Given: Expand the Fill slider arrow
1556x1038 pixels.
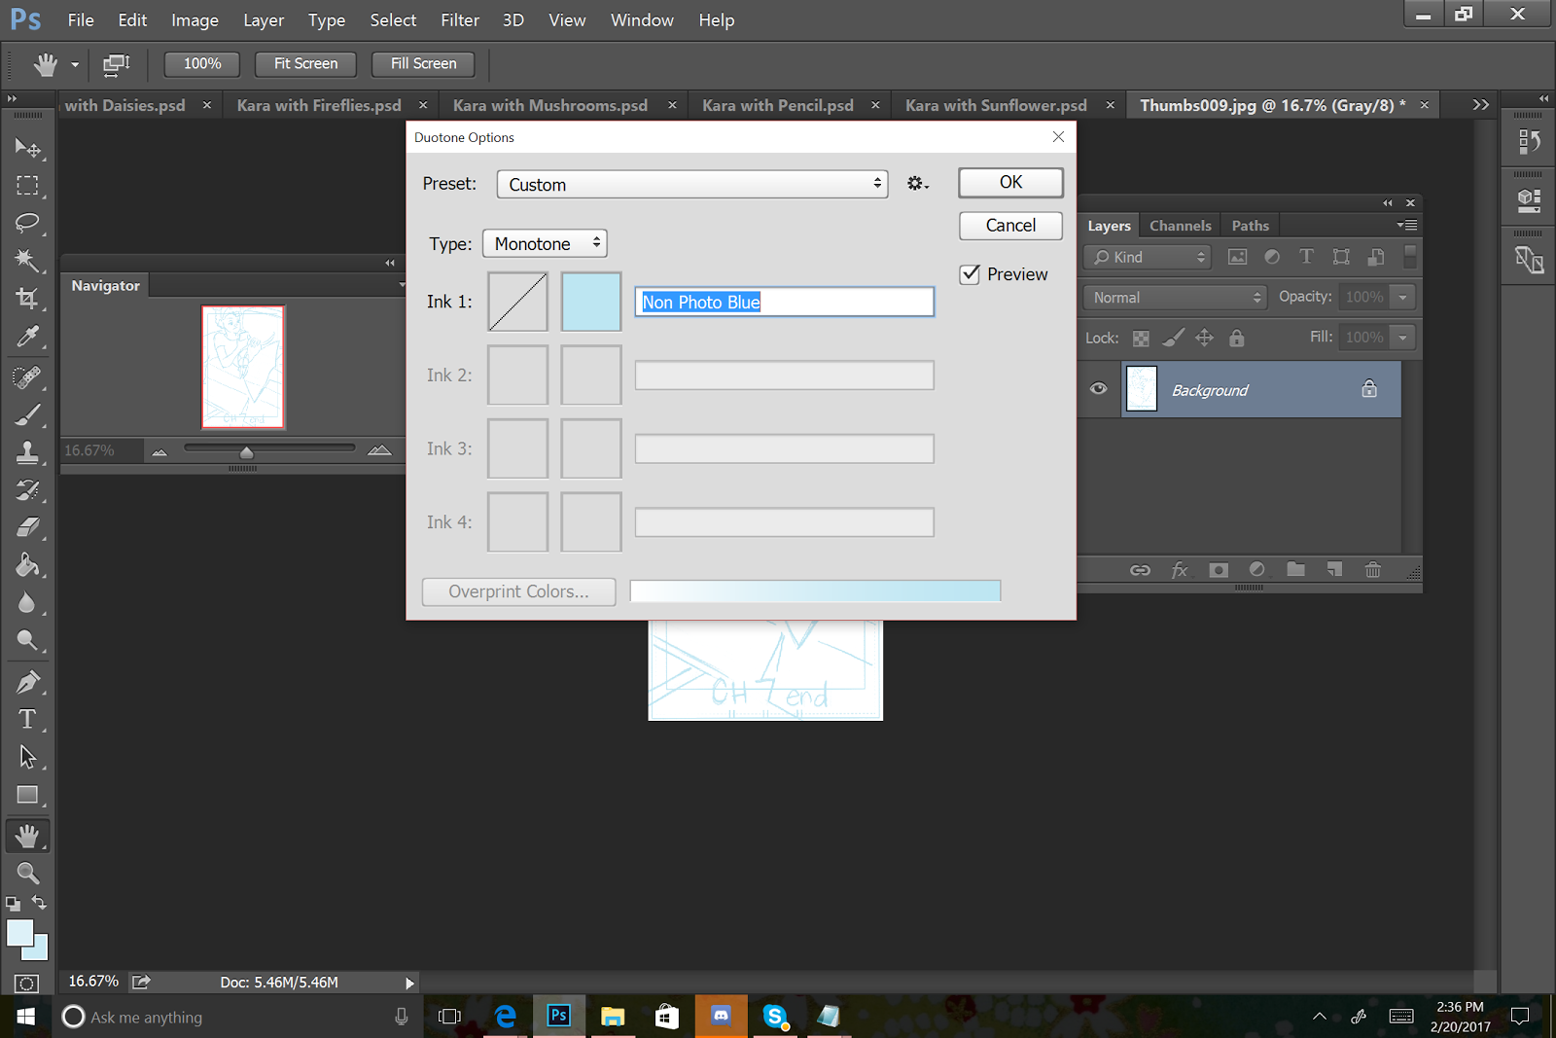Looking at the screenshot, I should pyautogui.click(x=1402, y=338).
